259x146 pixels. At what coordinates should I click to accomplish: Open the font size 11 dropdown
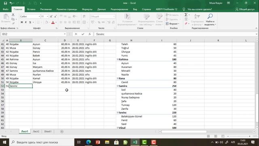(x=47, y=16)
